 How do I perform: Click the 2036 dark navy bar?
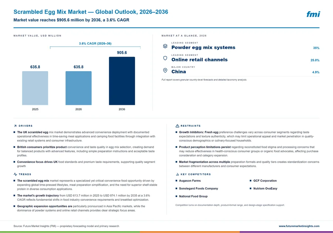click(122, 81)
